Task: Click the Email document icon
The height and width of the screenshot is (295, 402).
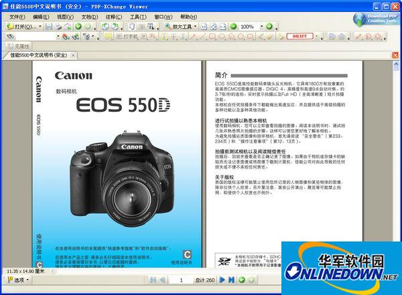Action: tap(68, 26)
